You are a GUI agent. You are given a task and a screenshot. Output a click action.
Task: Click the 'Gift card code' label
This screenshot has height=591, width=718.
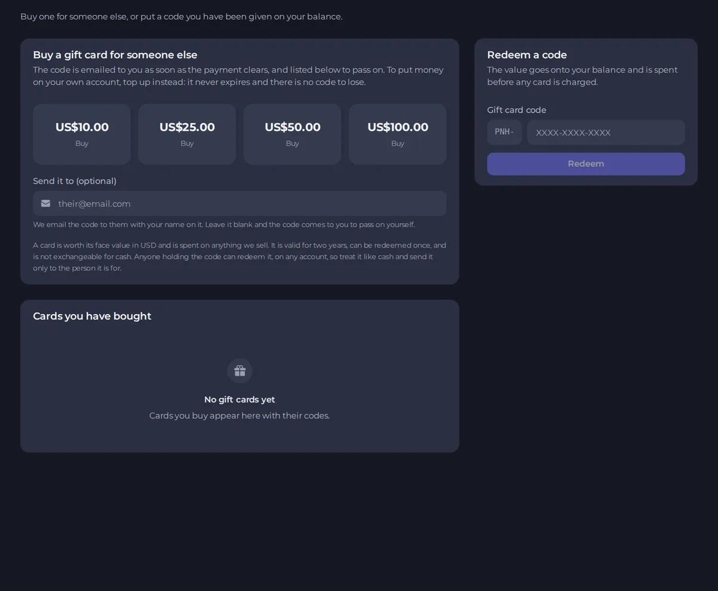516,110
